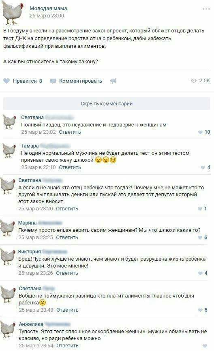Open the Молодая мама group page
This screenshot has height=351, width=214.
click(x=48, y=9)
